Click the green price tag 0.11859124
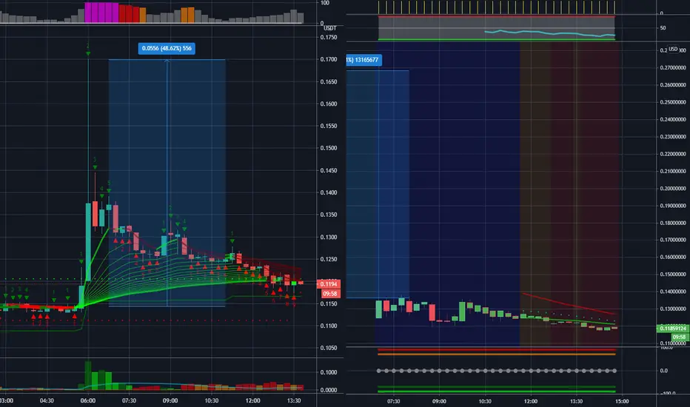The image size is (690, 407). pyautogui.click(x=673, y=329)
